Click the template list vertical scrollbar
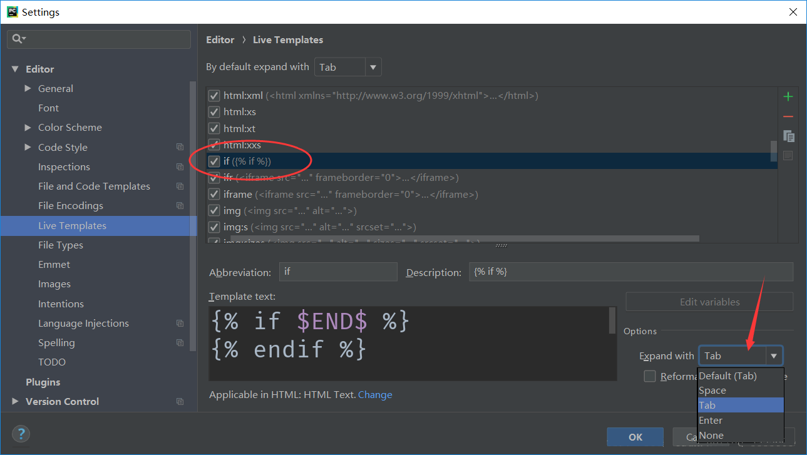Screen dimensions: 807x455 [x=774, y=150]
